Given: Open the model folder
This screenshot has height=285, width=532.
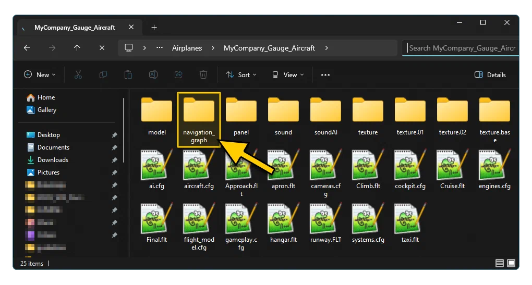Looking at the screenshot, I should (157, 116).
